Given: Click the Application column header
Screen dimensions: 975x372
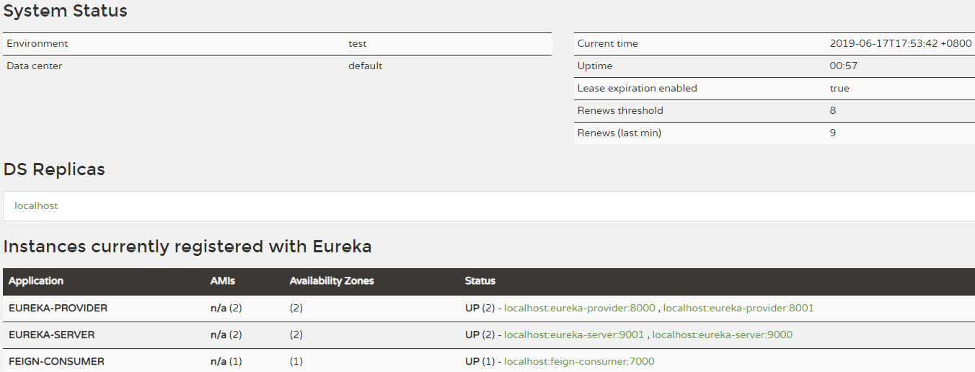Looking at the screenshot, I should coord(36,281).
